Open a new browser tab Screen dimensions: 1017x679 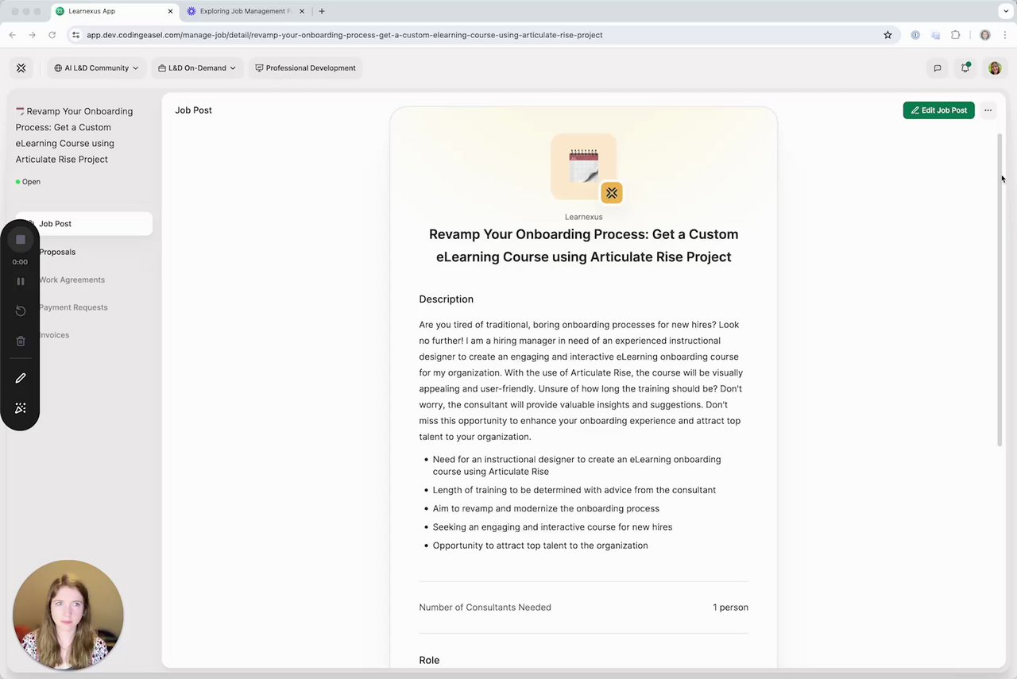tap(322, 11)
